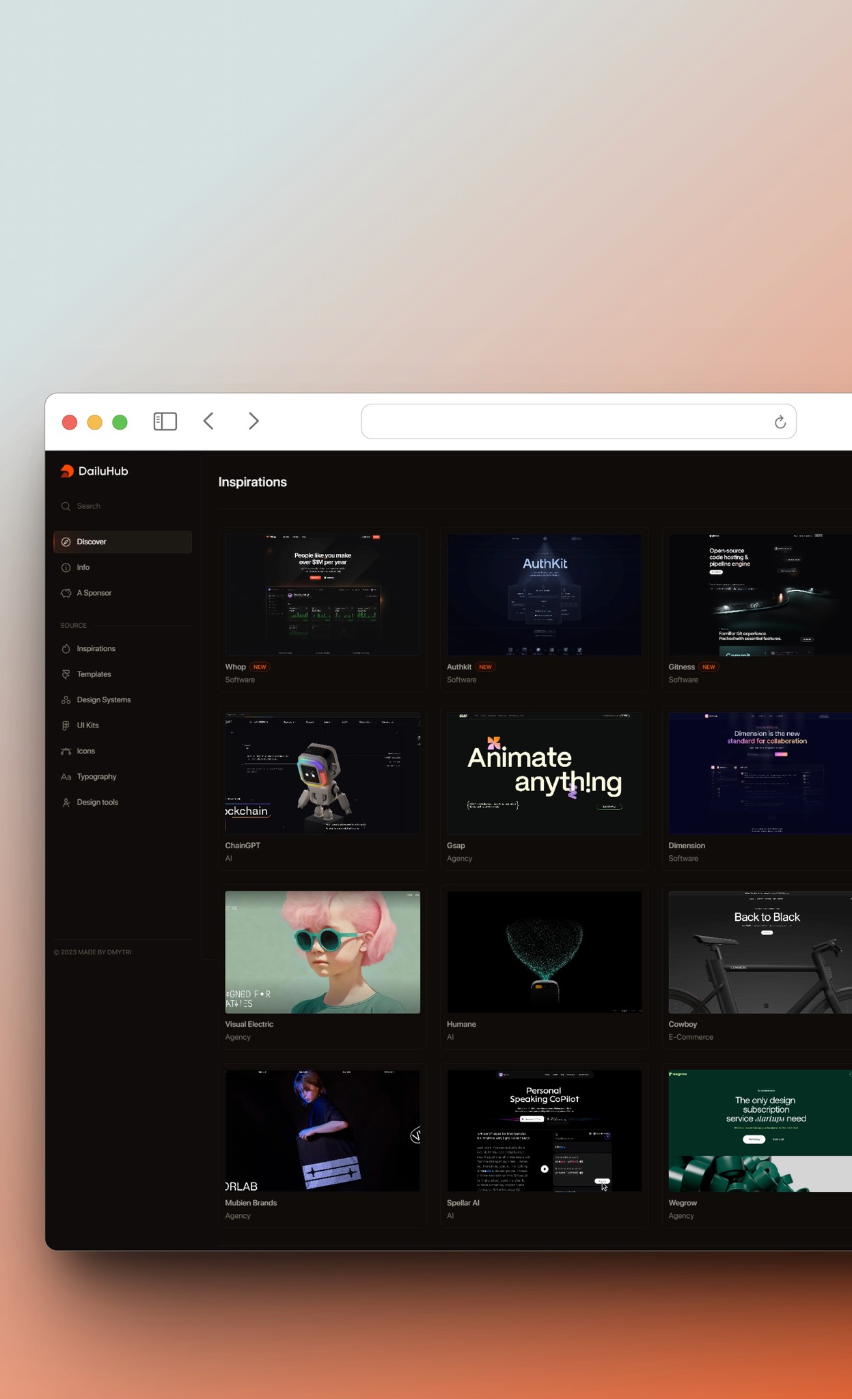
Task: Click the Design Systems icon in sidebar
Action: pyautogui.click(x=66, y=700)
